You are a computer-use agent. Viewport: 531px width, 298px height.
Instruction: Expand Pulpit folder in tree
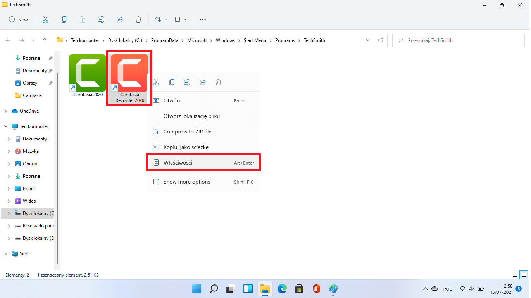click(x=9, y=189)
